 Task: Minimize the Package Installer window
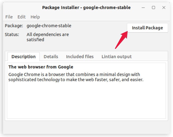[143, 8]
